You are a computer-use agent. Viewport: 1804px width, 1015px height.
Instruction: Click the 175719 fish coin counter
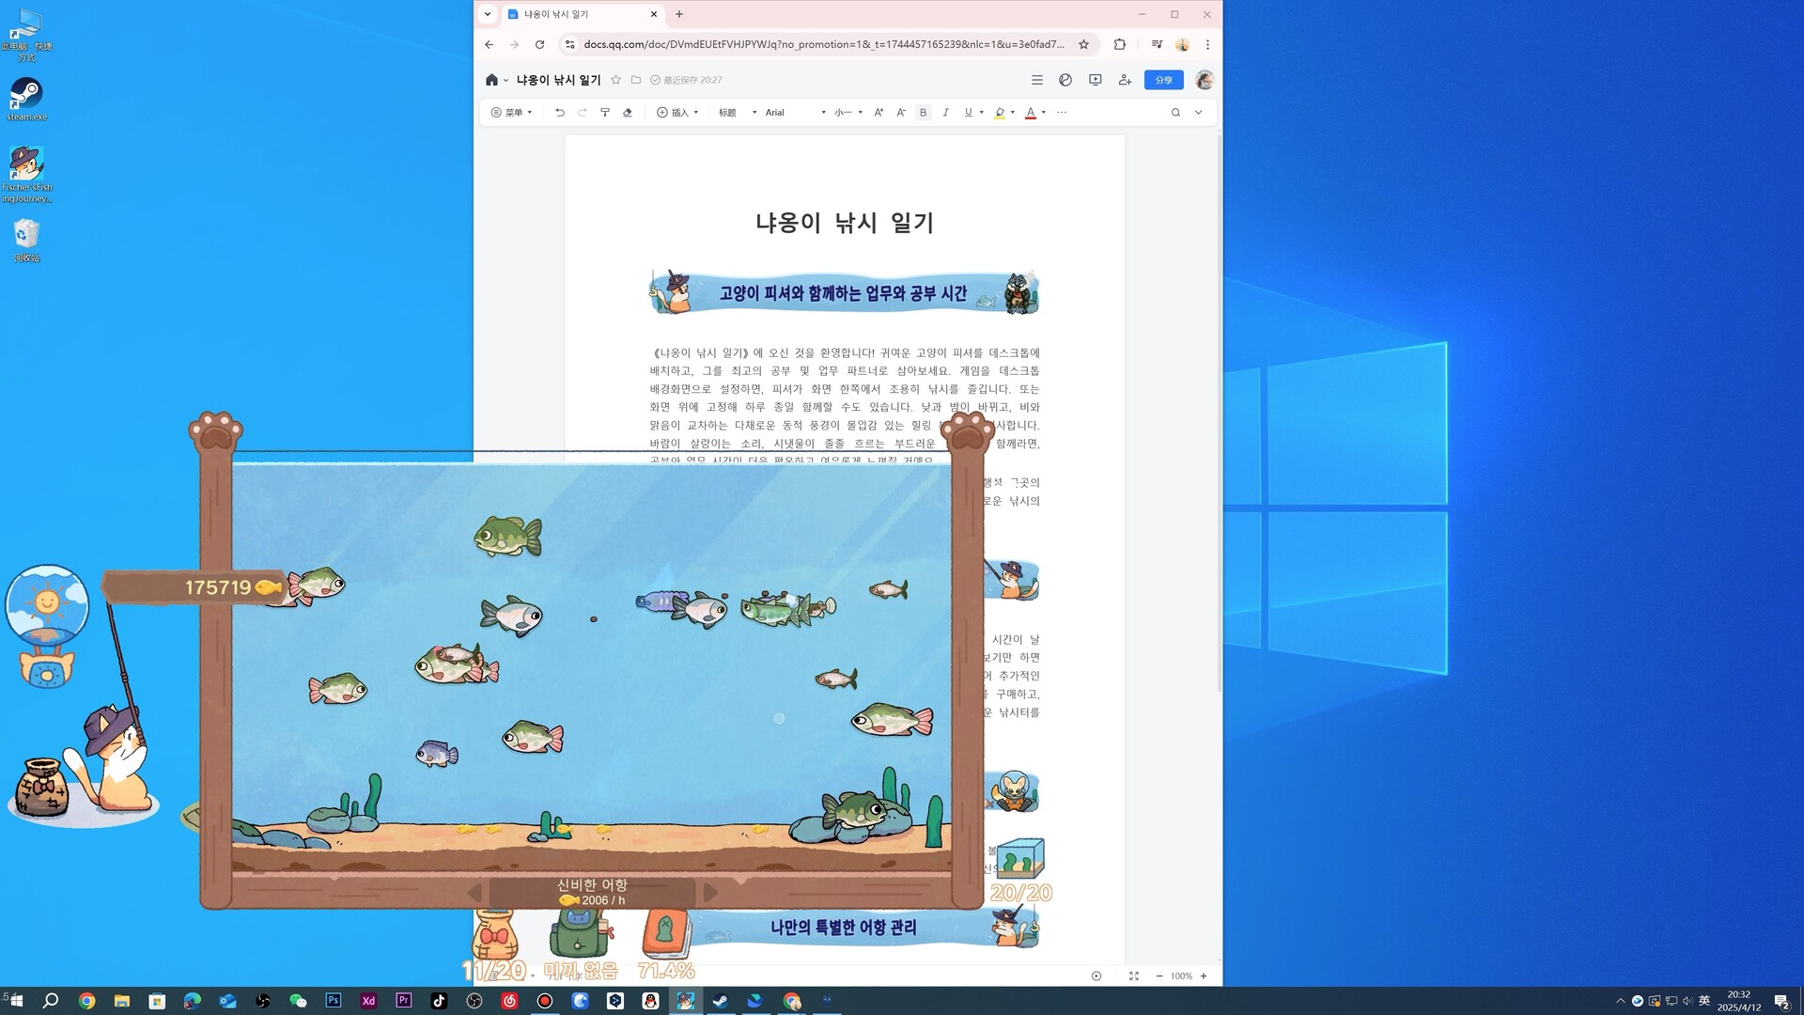click(193, 587)
